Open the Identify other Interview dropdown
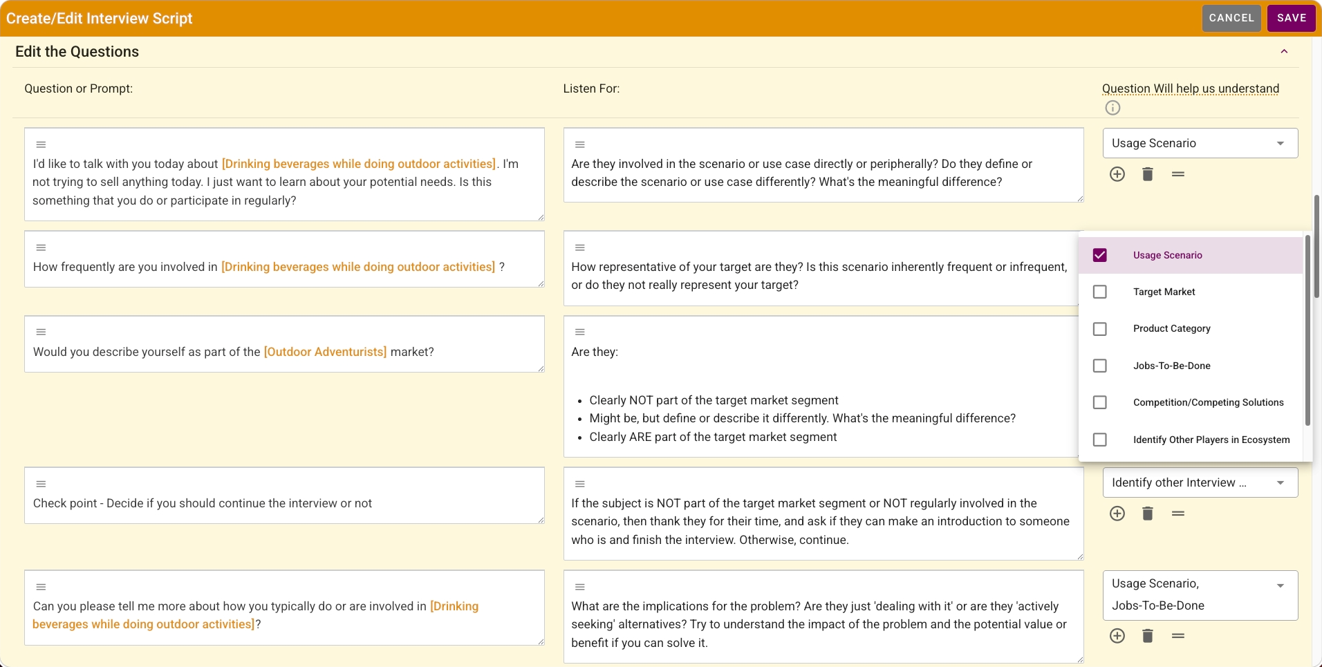The image size is (1322, 667). tap(1200, 482)
